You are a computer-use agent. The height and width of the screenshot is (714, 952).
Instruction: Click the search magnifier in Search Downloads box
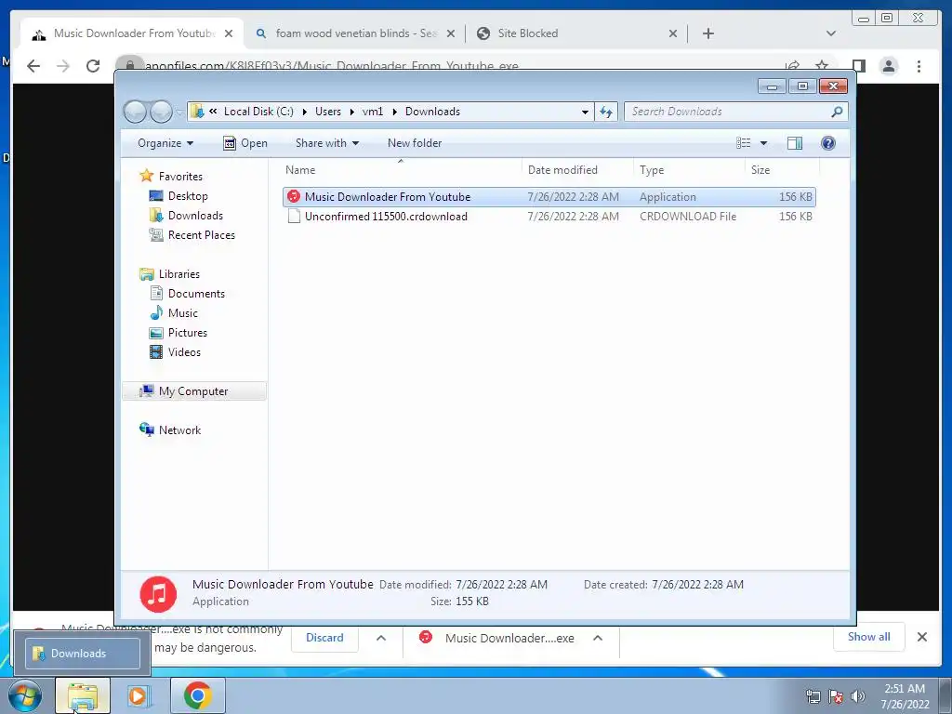tap(837, 112)
